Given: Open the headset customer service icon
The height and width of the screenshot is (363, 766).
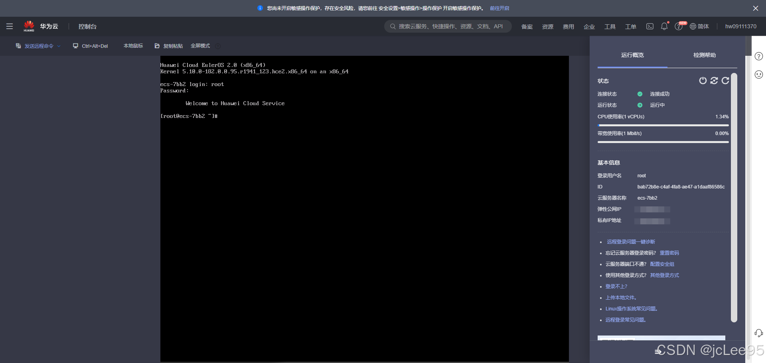Looking at the screenshot, I should [x=759, y=333].
